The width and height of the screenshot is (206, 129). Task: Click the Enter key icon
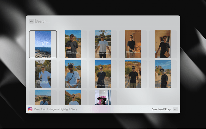click(175, 109)
